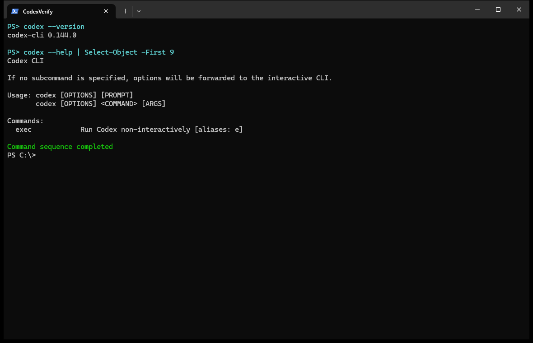
Task: Click the 'Codex CLI' heading line
Action: pyautogui.click(x=25, y=61)
